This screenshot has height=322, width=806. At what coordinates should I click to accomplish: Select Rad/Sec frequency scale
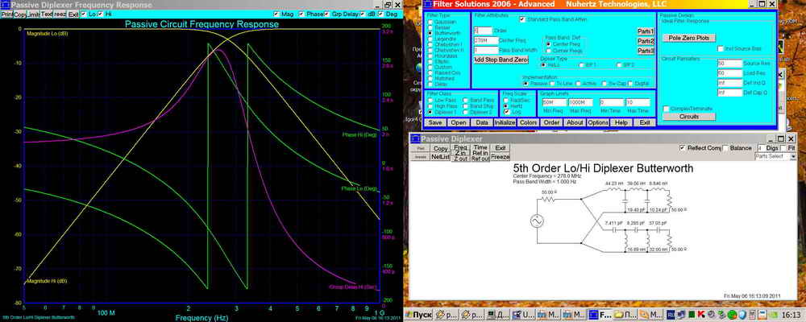(x=506, y=100)
